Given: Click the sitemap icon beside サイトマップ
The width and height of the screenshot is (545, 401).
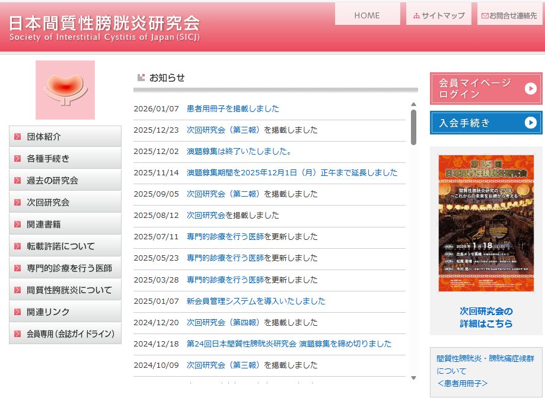Looking at the screenshot, I should (x=416, y=16).
